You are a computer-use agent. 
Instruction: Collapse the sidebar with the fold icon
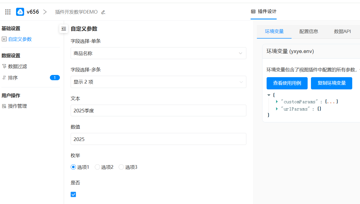pos(64,29)
